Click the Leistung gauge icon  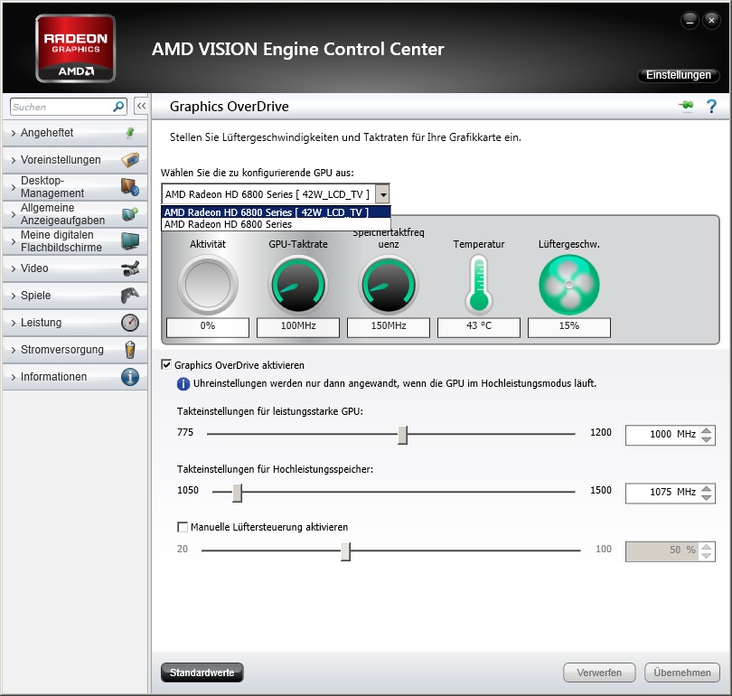point(130,323)
